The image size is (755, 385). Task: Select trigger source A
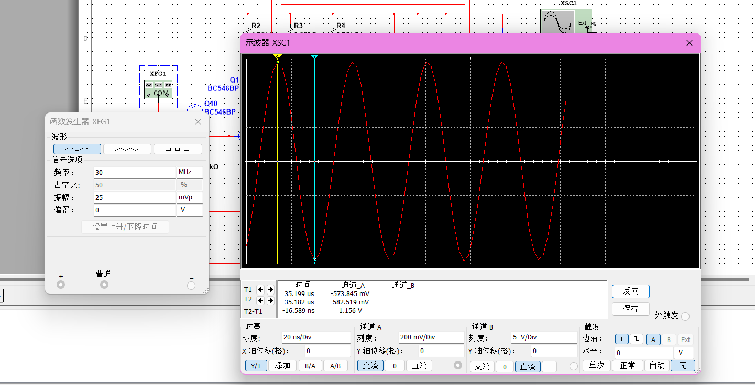click(653, 339)
